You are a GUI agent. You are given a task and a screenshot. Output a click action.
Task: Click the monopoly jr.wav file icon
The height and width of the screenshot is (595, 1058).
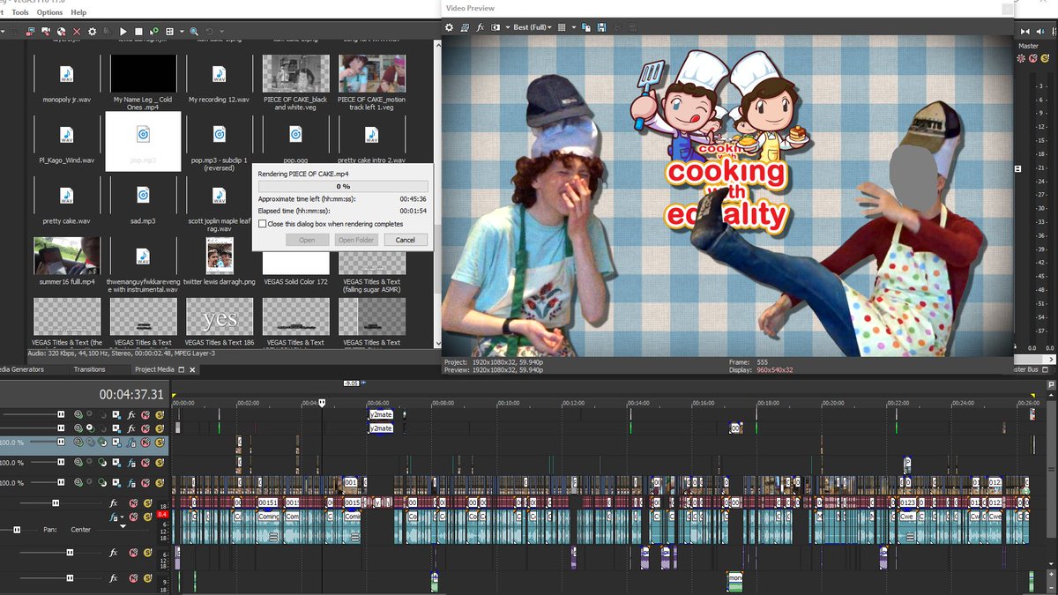[67, 74]
